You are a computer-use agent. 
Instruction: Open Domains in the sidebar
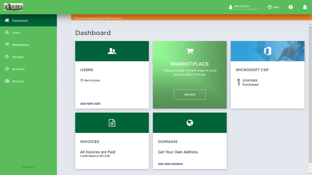(x=18, y=69)
